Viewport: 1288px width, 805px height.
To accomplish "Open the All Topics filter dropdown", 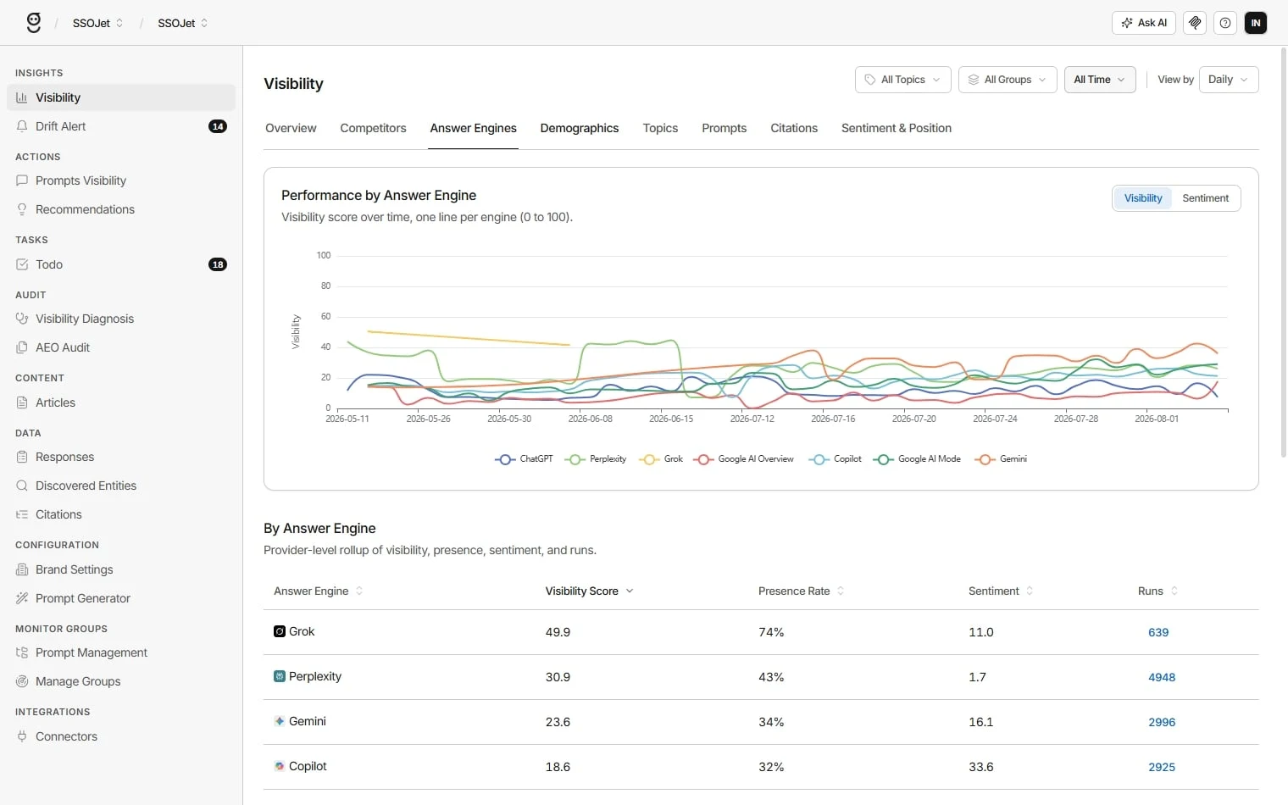I will point(903,80).
